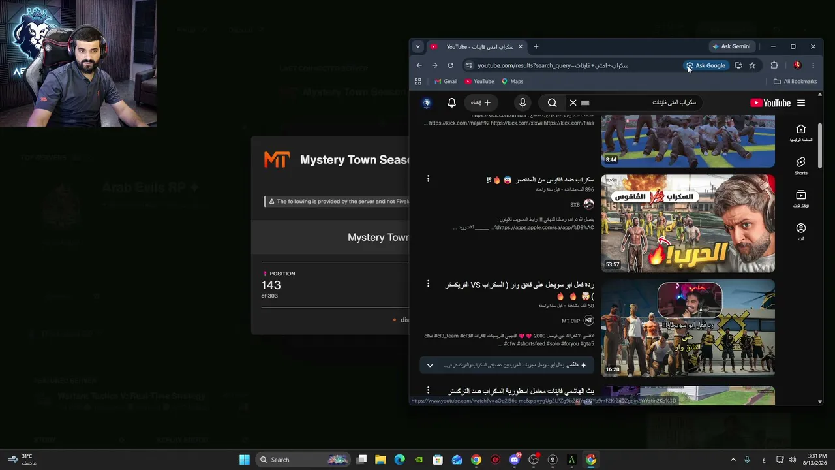Open the Chrome extensions puzzle icon

(774, 65)
